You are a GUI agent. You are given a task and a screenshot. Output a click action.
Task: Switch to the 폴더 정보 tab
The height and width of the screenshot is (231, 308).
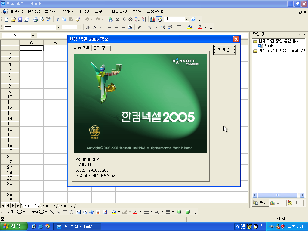coord(101,48)
